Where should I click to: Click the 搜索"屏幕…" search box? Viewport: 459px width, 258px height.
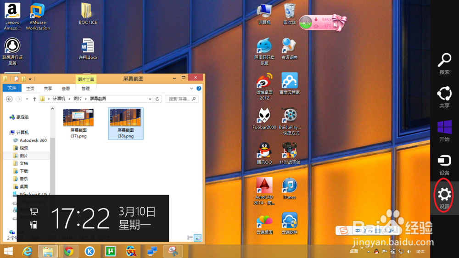(x=182, y=99)
